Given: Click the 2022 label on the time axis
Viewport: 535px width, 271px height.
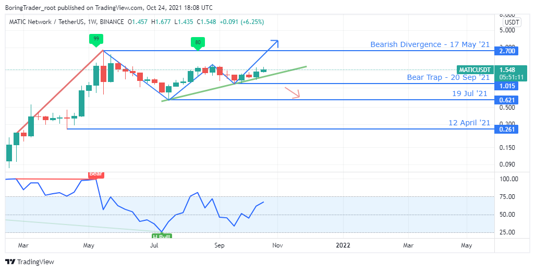Looking at the screenshot, I should pyautogui.click(x=343, y=245).
